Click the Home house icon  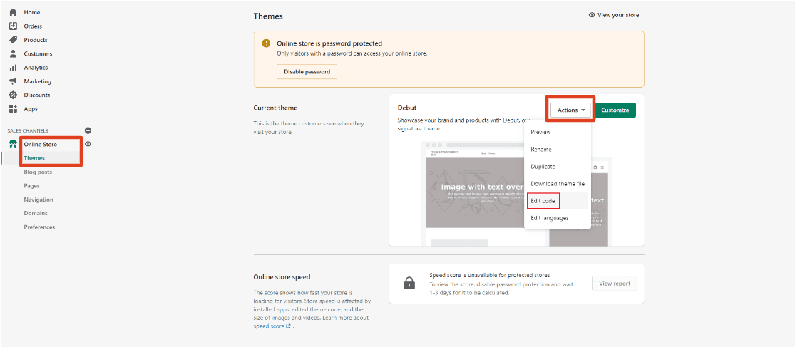coord(13,12)
